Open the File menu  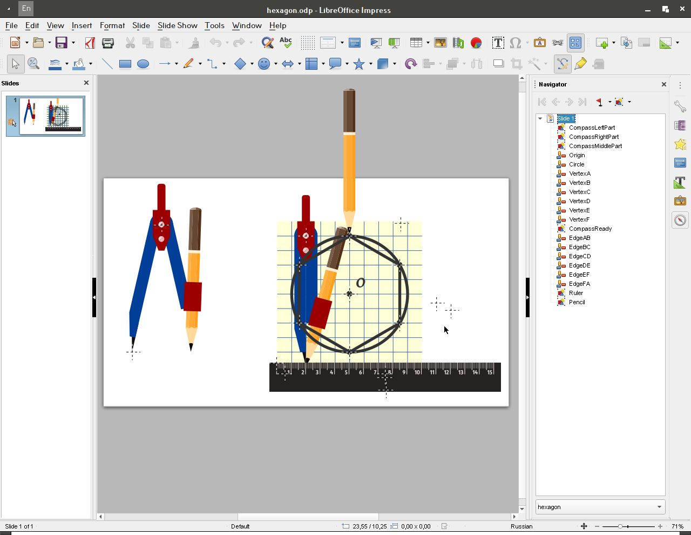pos(11,25)
